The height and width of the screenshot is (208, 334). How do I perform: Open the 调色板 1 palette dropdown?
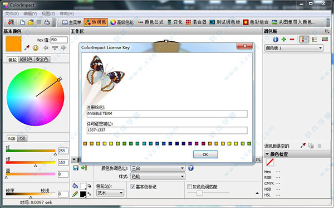point(294,48)
